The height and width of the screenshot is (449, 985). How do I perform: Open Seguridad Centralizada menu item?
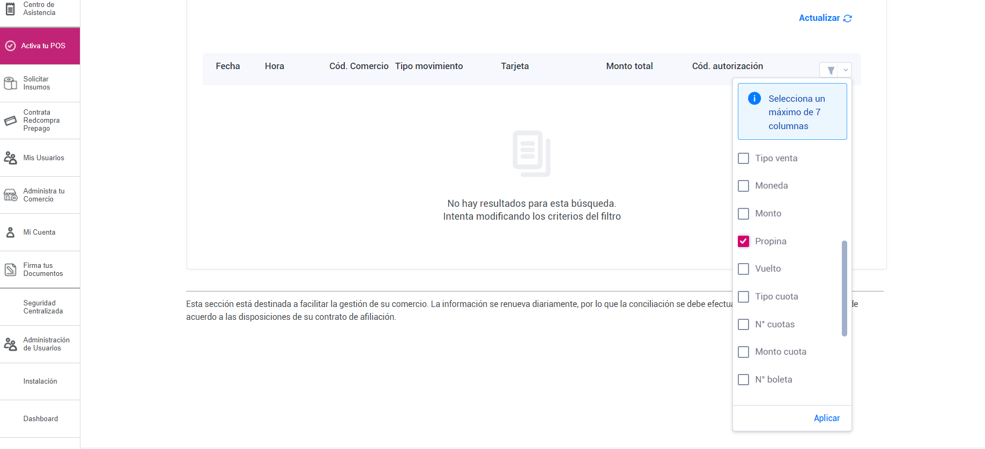[40, 307]
